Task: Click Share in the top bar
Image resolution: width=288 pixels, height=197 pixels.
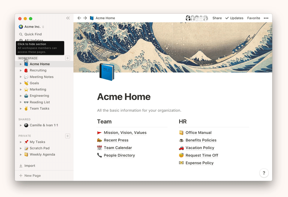Action: 217,18
